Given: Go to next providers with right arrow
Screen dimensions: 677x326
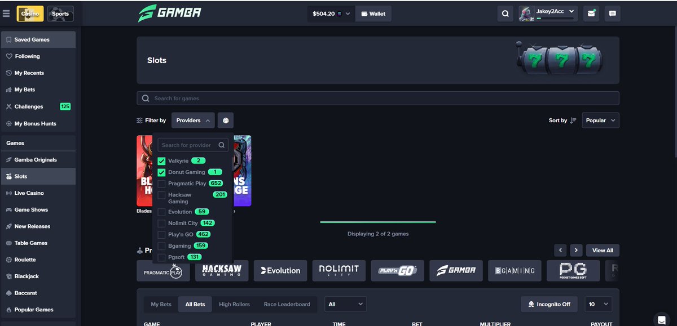Looking at the screenshot, I should click(x=576, y=250).
